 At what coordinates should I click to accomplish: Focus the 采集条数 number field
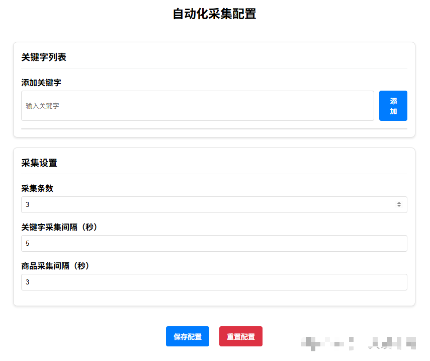201,205
